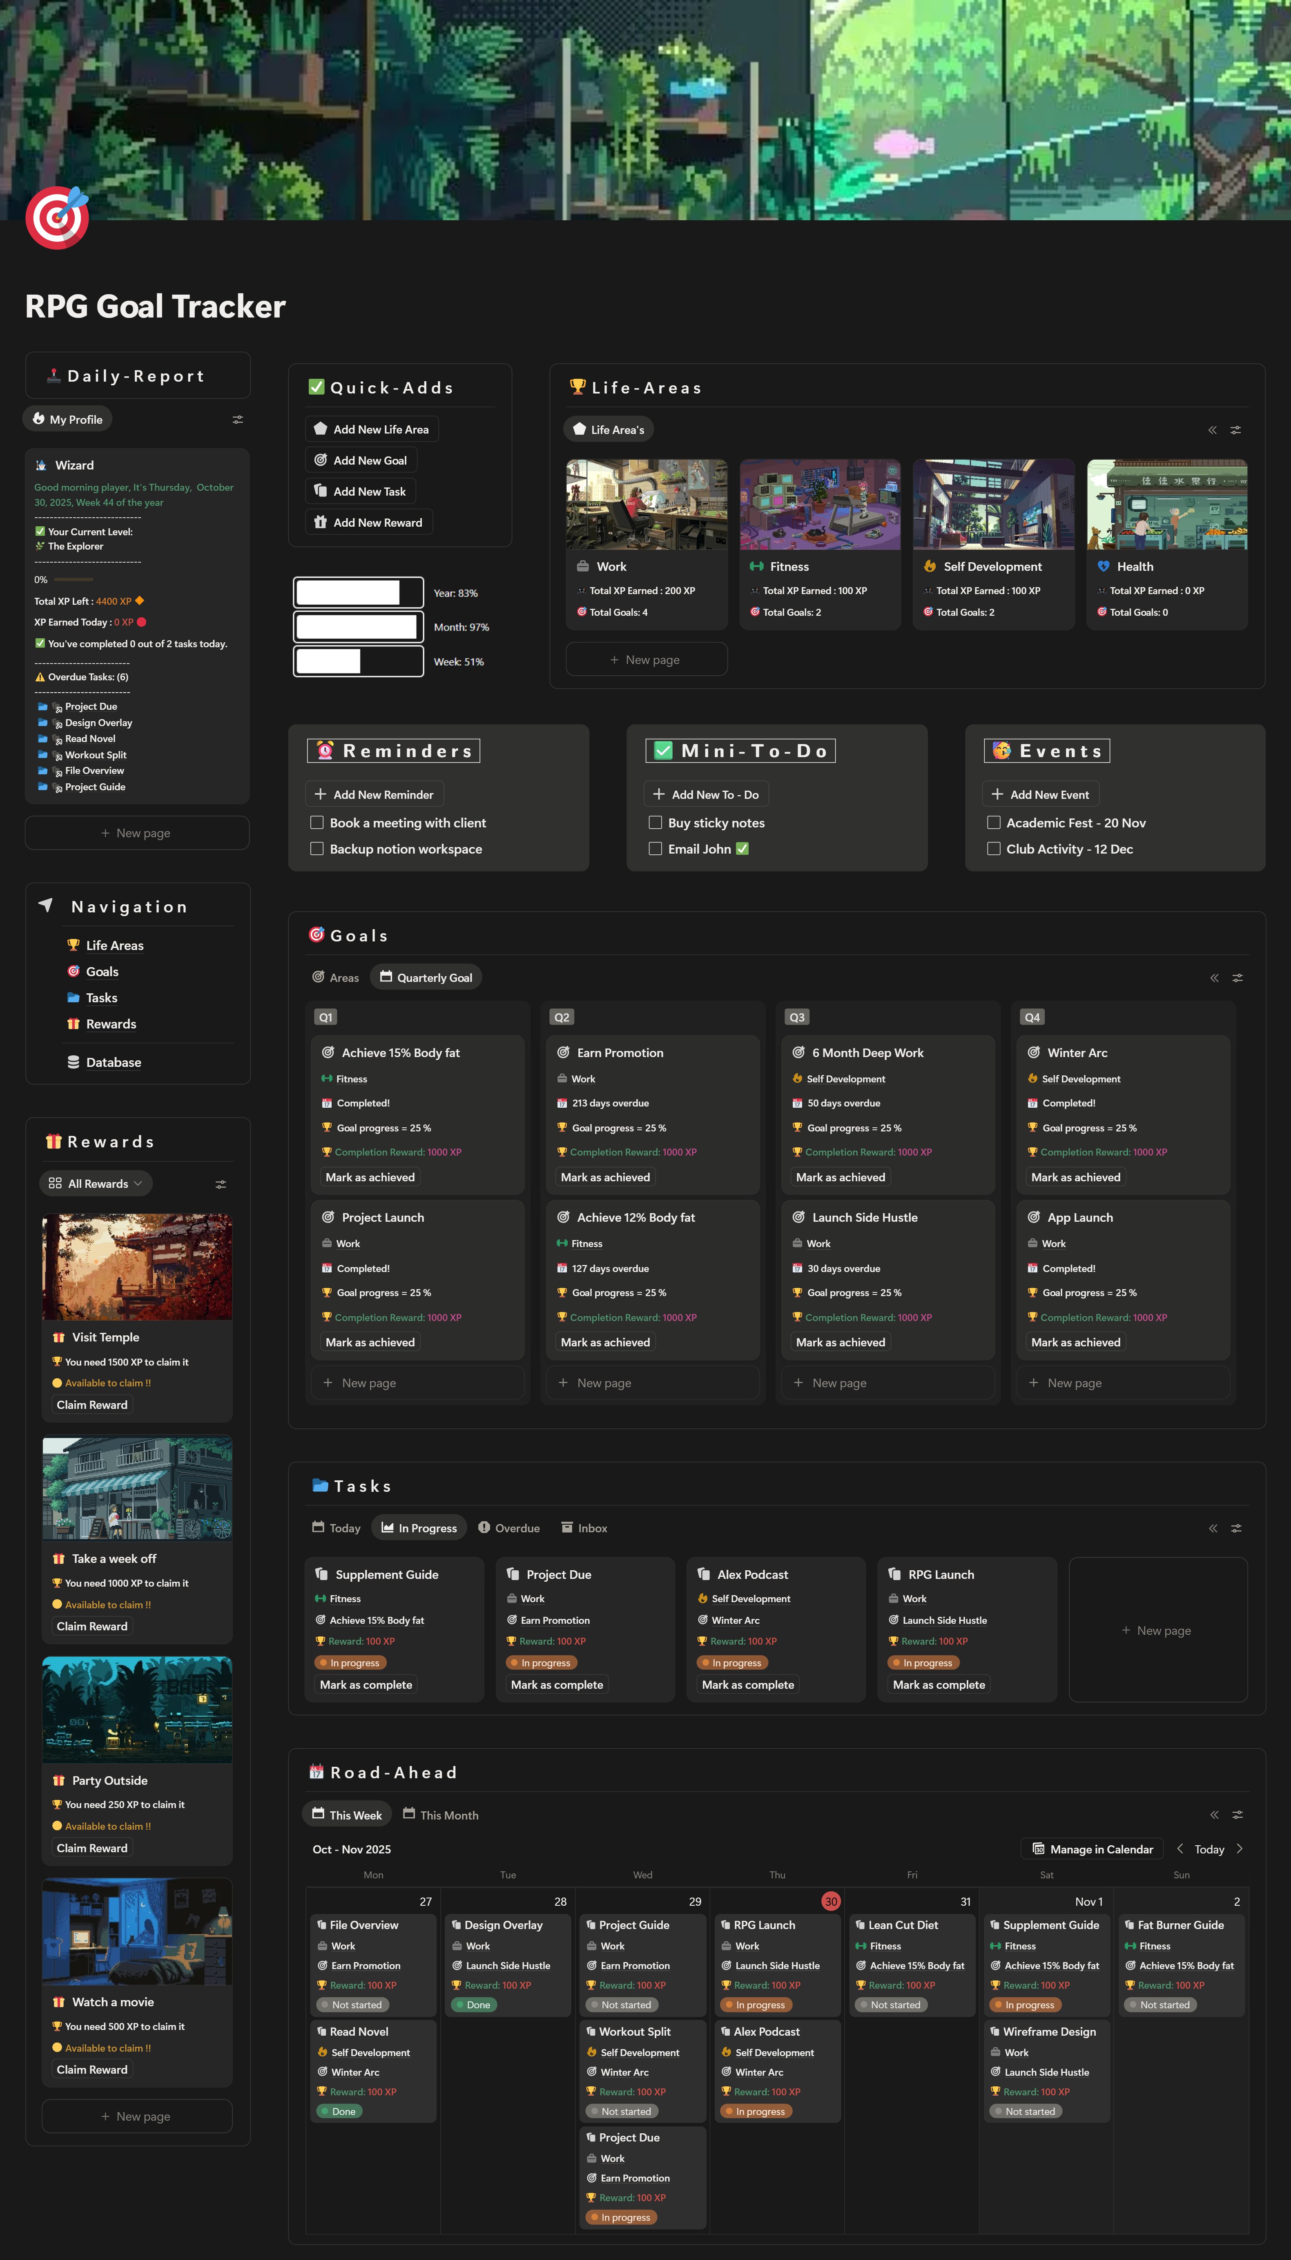
Task: Check 'Book a meeting with client' reminder
Action: coord(317,823)
